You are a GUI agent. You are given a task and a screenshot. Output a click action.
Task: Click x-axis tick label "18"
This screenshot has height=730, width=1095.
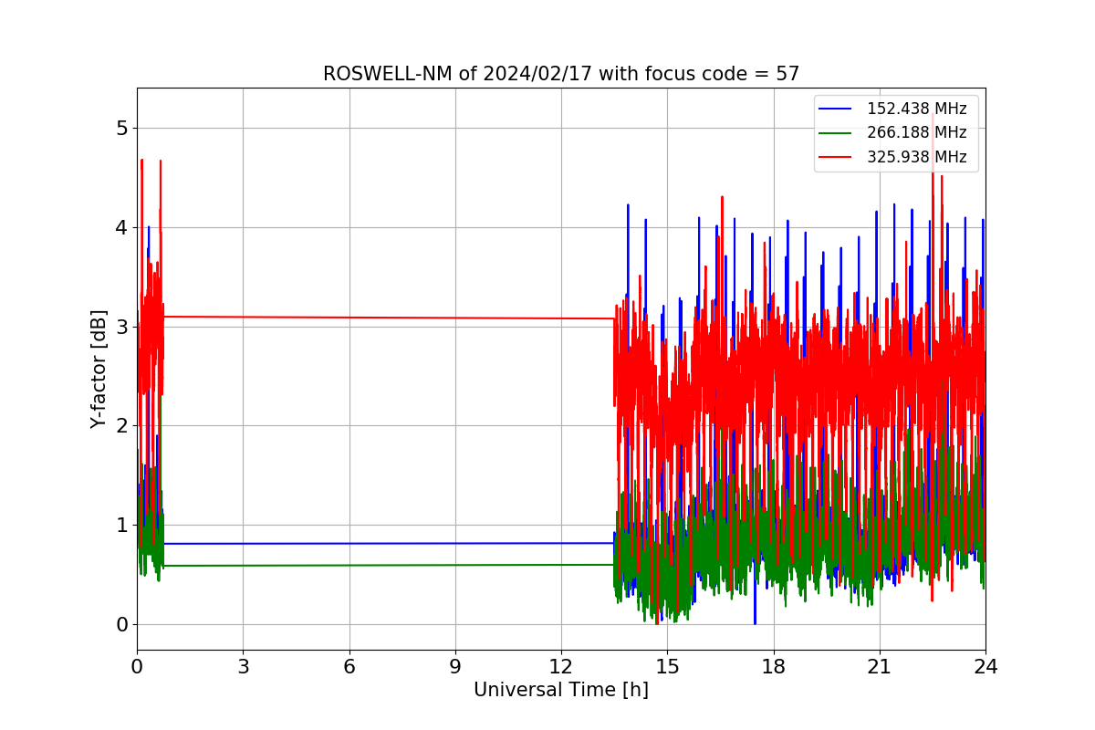tap(774, 666)
